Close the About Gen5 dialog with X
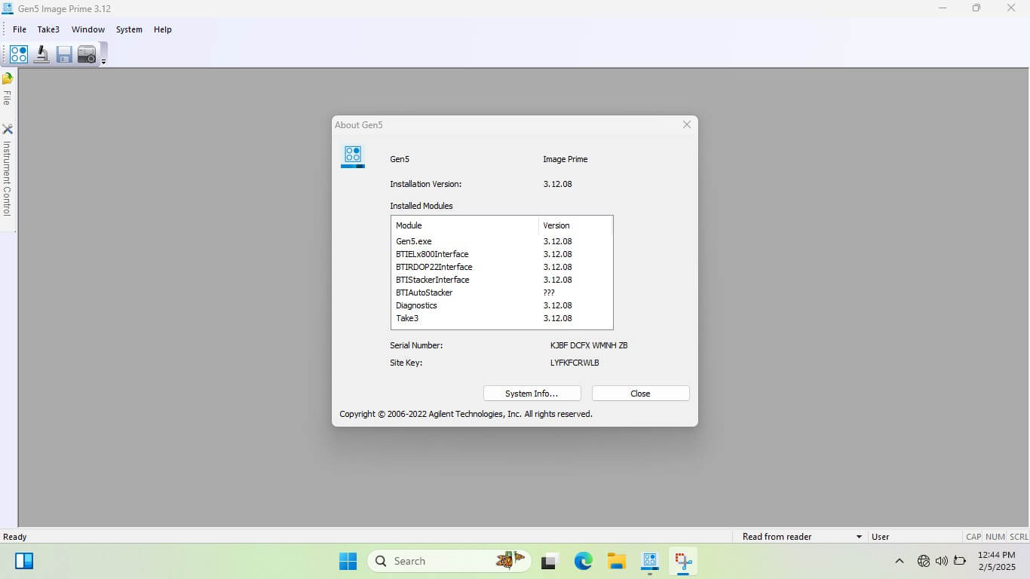1030x579 pixels. pyautogui.click(x=686, y=125)
